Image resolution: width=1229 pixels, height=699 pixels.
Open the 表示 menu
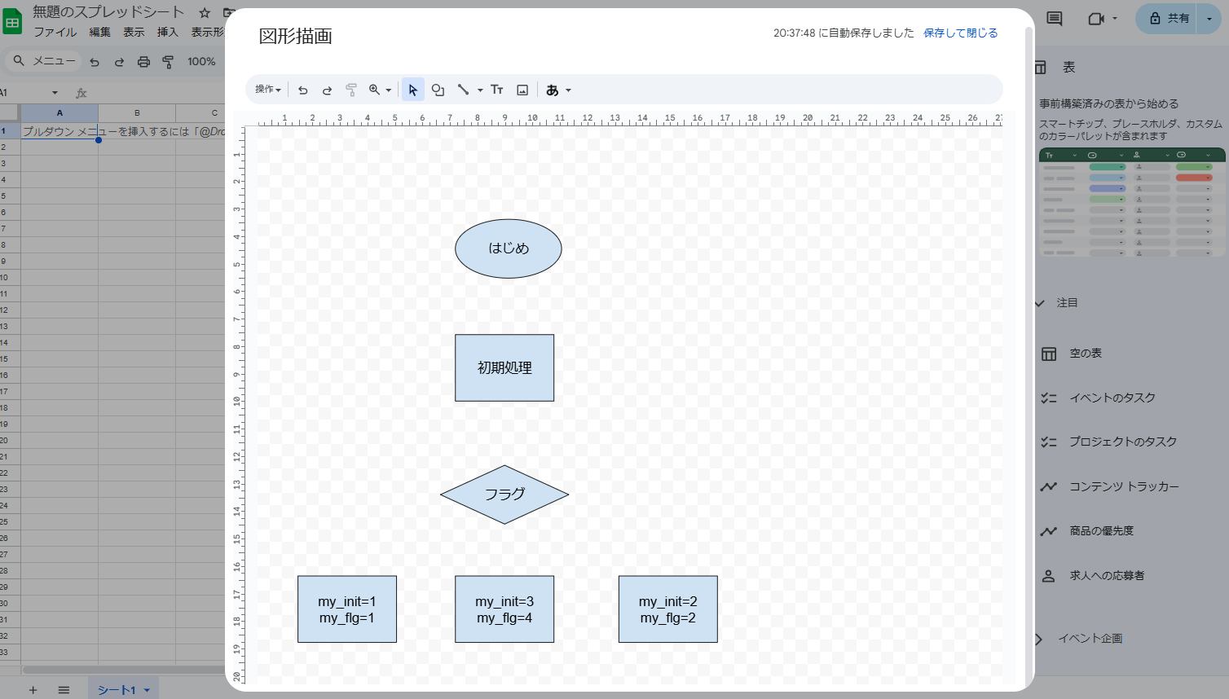pos(134,32)
